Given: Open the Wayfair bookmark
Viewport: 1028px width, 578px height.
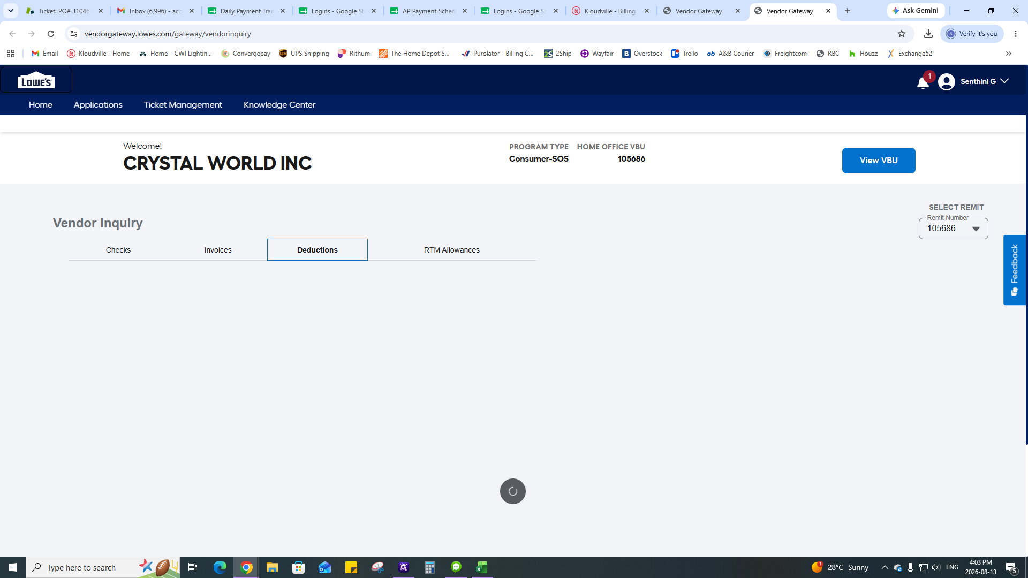Looking at the screenshot, I should click(x=597, y=54).
